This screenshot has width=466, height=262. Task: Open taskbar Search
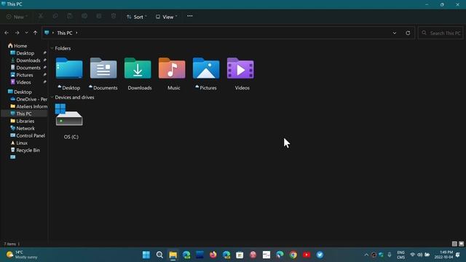click(x=159, y=255)
